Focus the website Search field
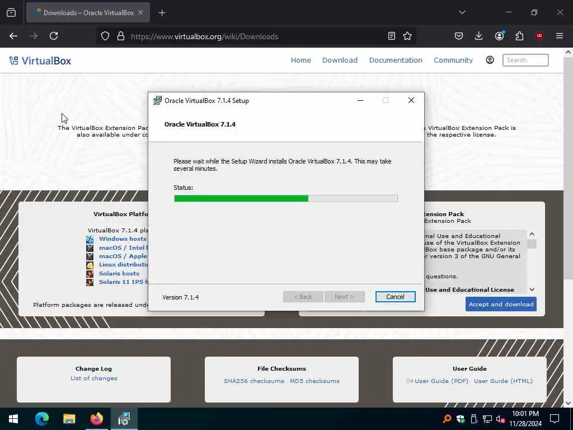 tap(525, 60)
